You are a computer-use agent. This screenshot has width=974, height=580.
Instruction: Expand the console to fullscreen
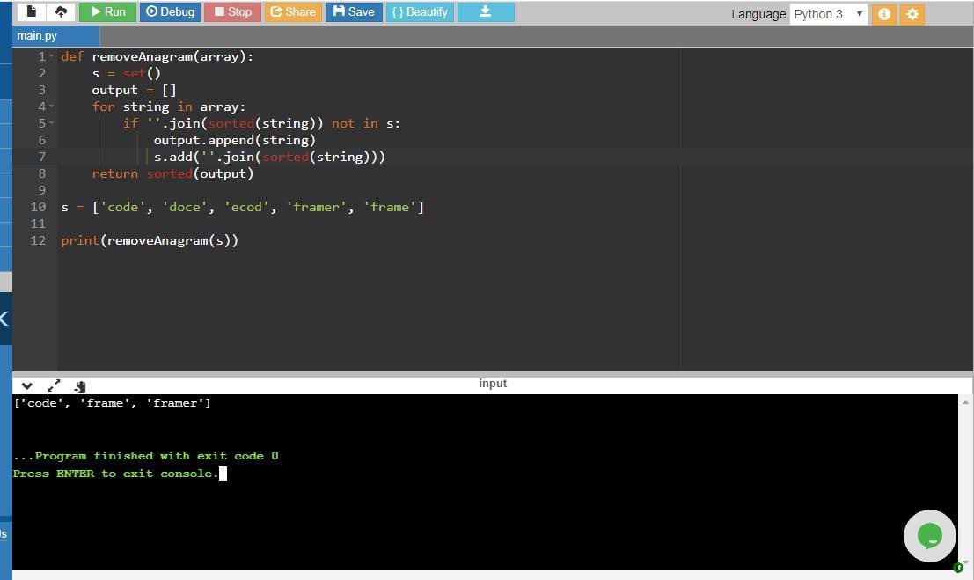54,385
